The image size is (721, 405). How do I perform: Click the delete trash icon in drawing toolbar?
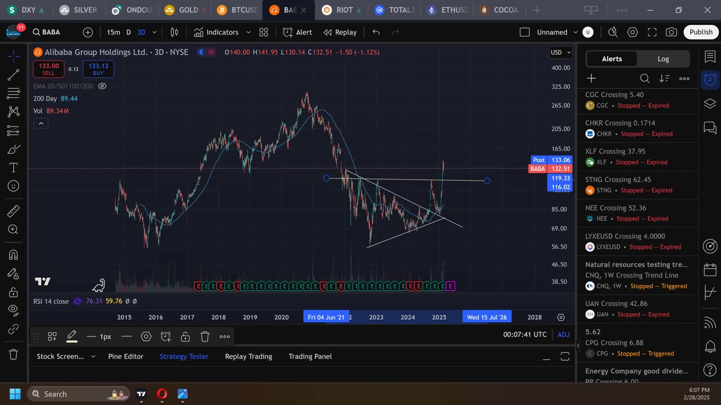(205, 336)
